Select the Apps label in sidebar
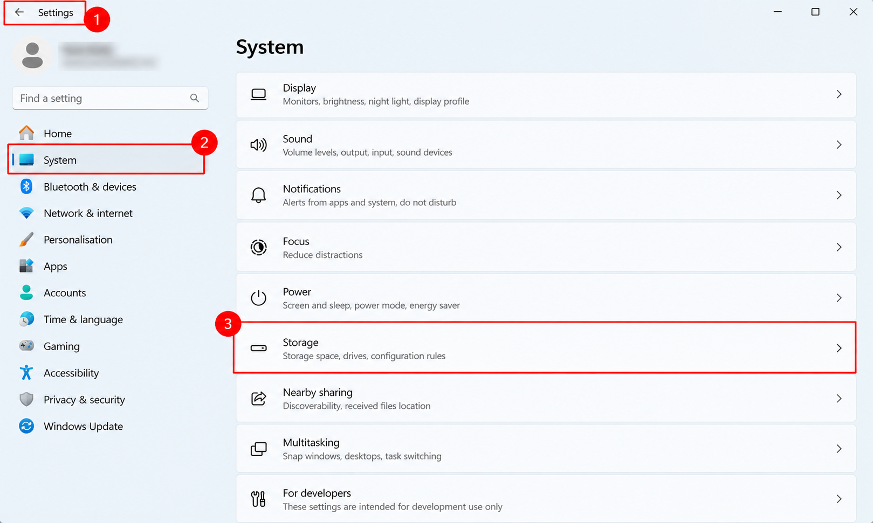Image resolution: width=873 pixels, height=523 pixels. pos(56,266)
